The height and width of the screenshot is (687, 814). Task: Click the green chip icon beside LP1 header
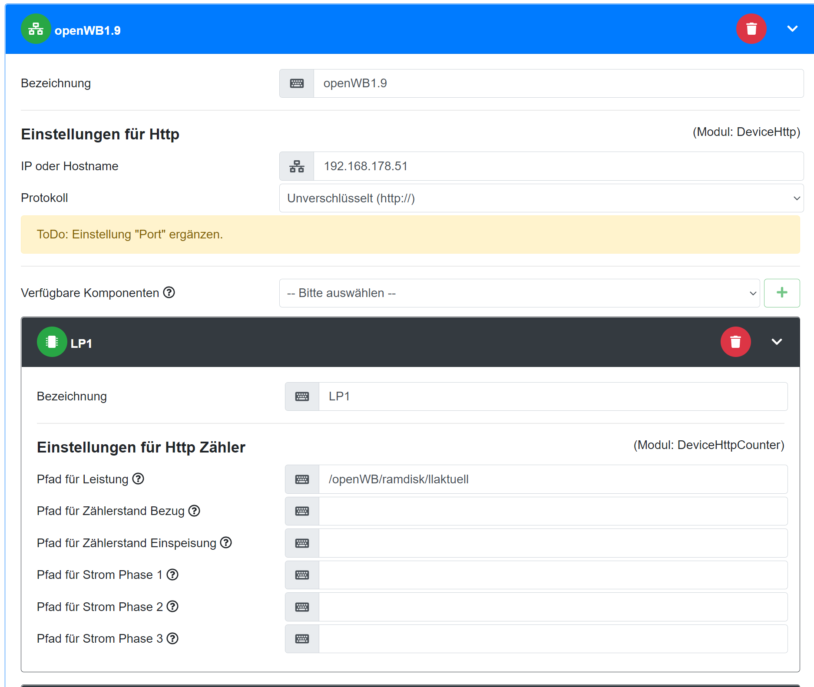point(52,342)
